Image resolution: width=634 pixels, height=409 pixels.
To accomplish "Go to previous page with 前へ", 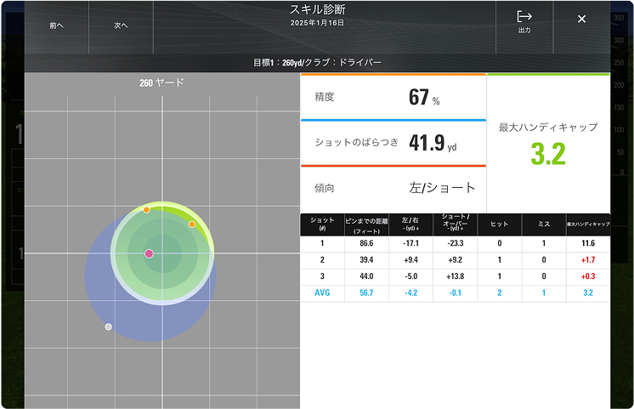I will [x=56, y=26].
